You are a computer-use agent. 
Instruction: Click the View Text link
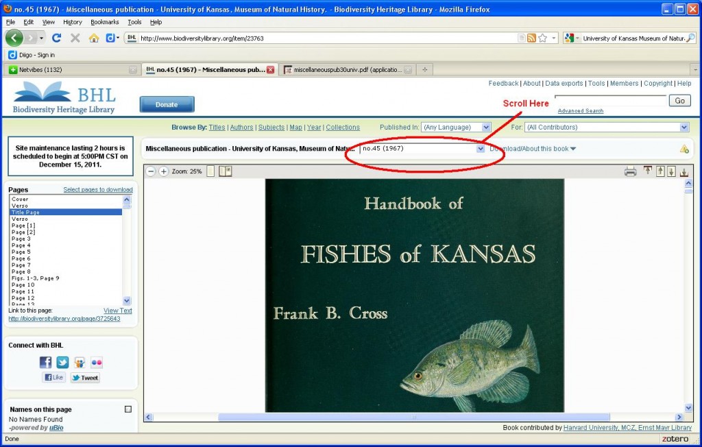118,311
